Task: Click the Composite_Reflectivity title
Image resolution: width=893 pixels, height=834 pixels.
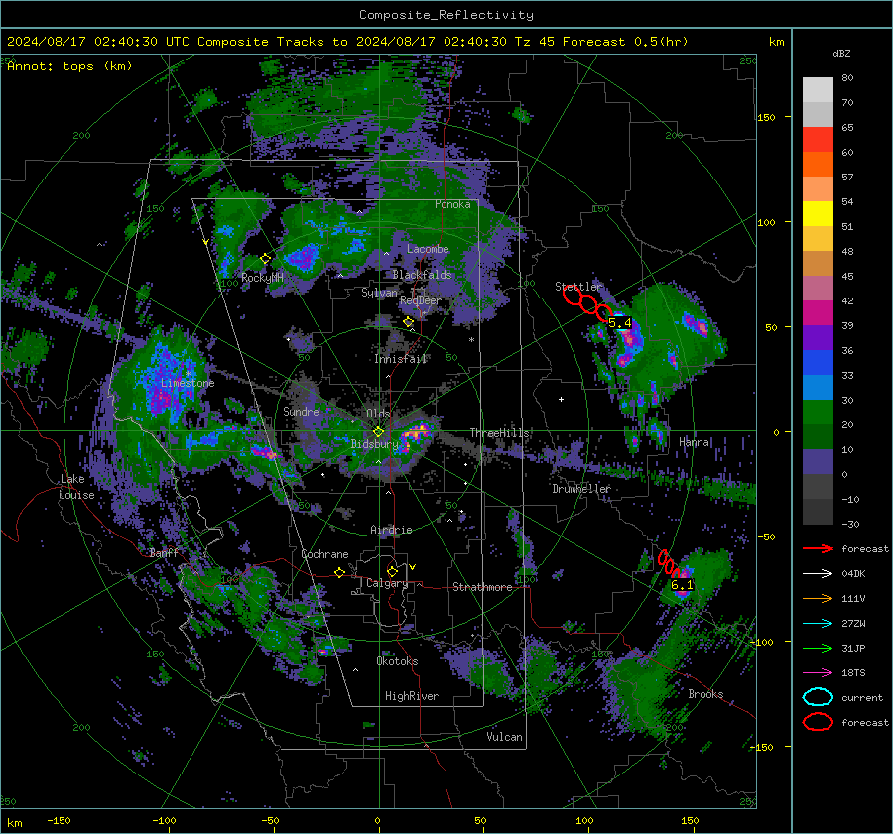Action: tap(446, 15)
